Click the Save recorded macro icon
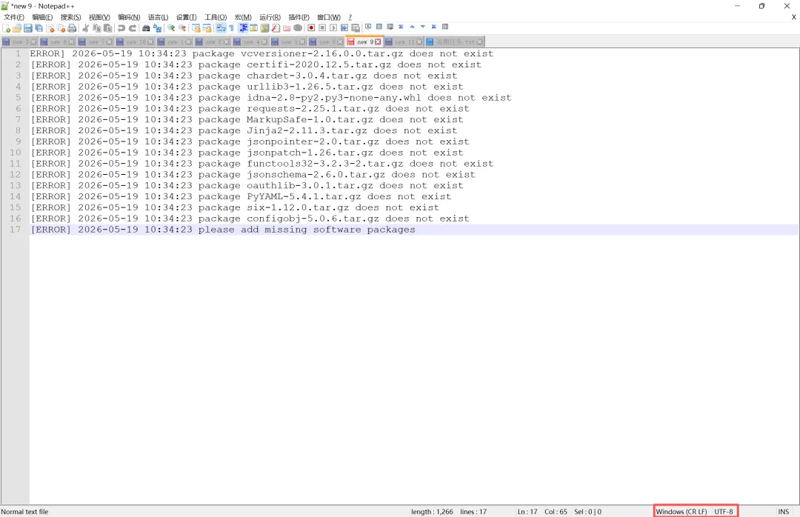This screenshot has width=800, height=517. [356, 28]
